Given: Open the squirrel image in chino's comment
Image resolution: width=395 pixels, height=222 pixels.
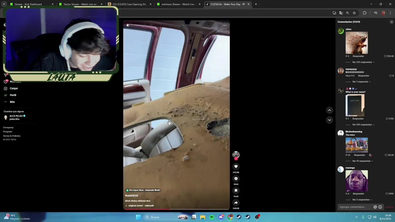Looking at the screenshot, I should (357, 43).
